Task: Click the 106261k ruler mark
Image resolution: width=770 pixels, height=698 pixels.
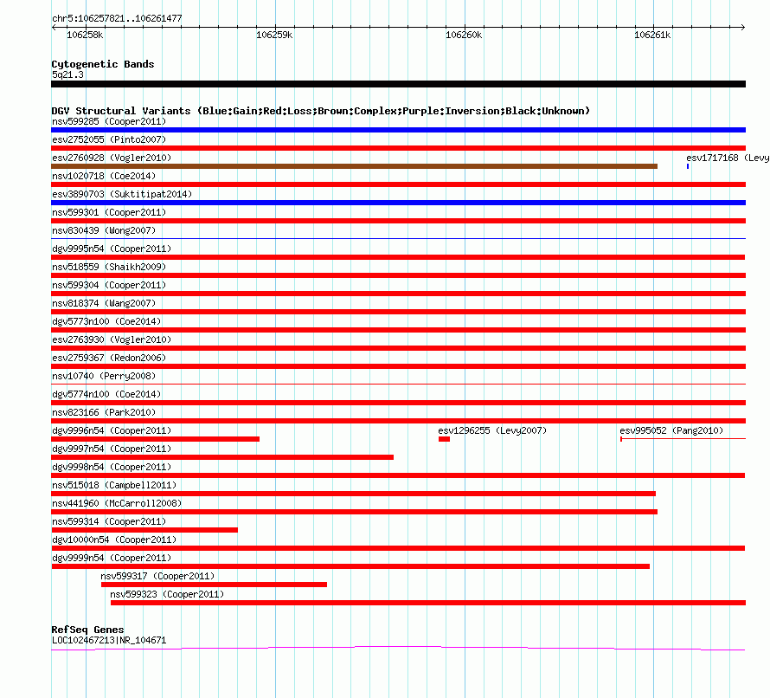Action: point(652,35)
